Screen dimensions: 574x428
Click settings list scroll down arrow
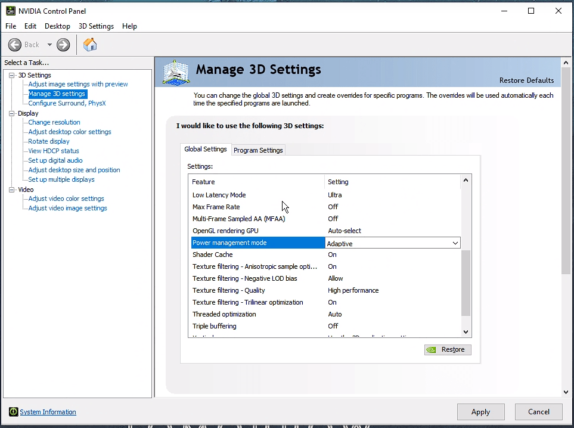click(x=466, y=332)
